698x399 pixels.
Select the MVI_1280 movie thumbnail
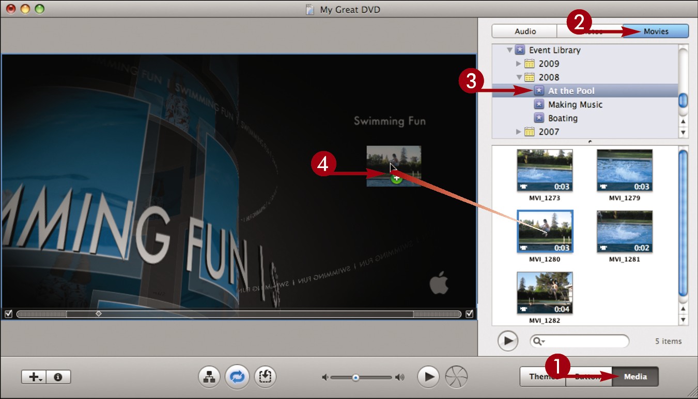pyautogui.click(x=545, y=231)
